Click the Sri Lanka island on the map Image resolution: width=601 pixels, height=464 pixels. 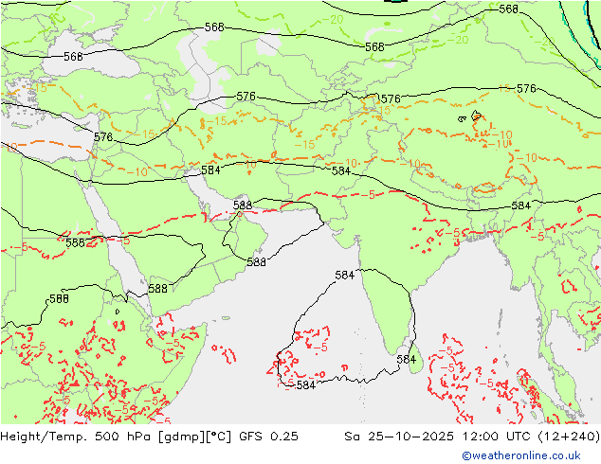coord(415,359)
